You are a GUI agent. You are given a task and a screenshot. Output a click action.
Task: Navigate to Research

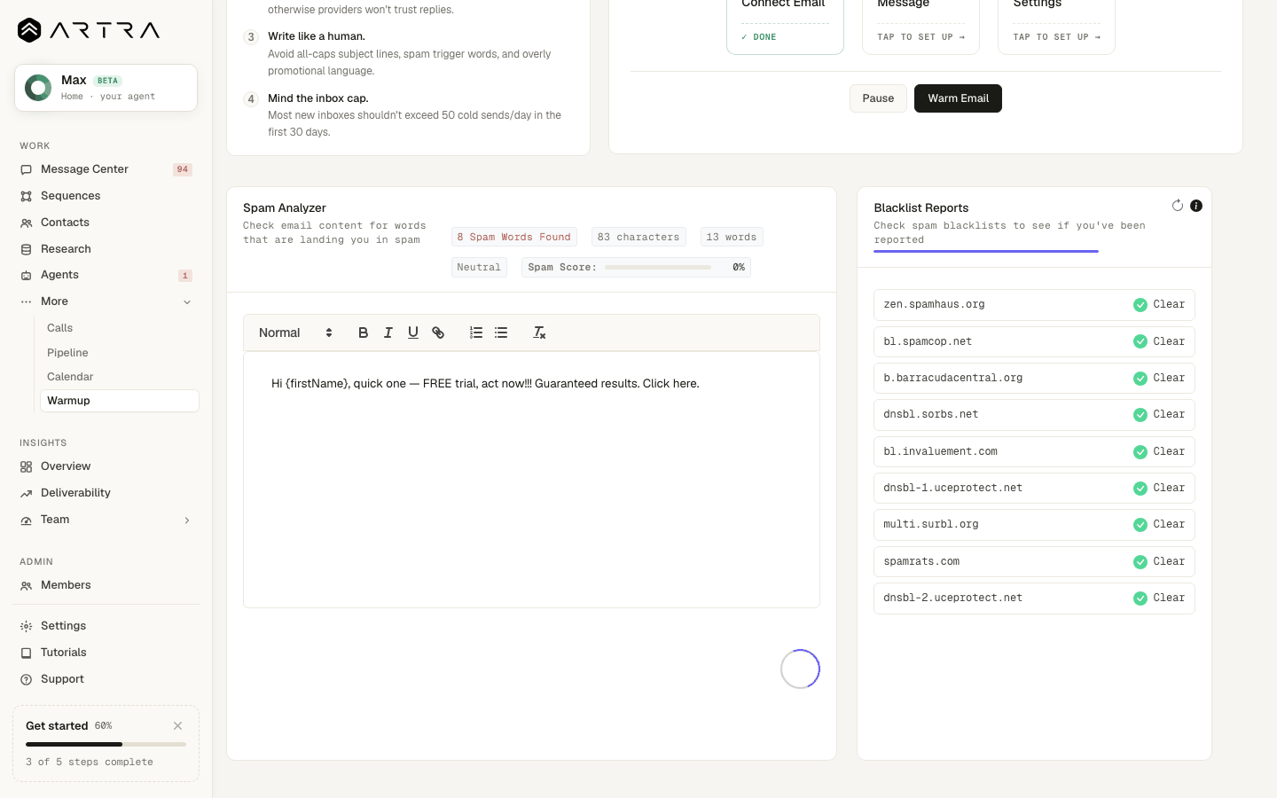click(x=106, y=249)
